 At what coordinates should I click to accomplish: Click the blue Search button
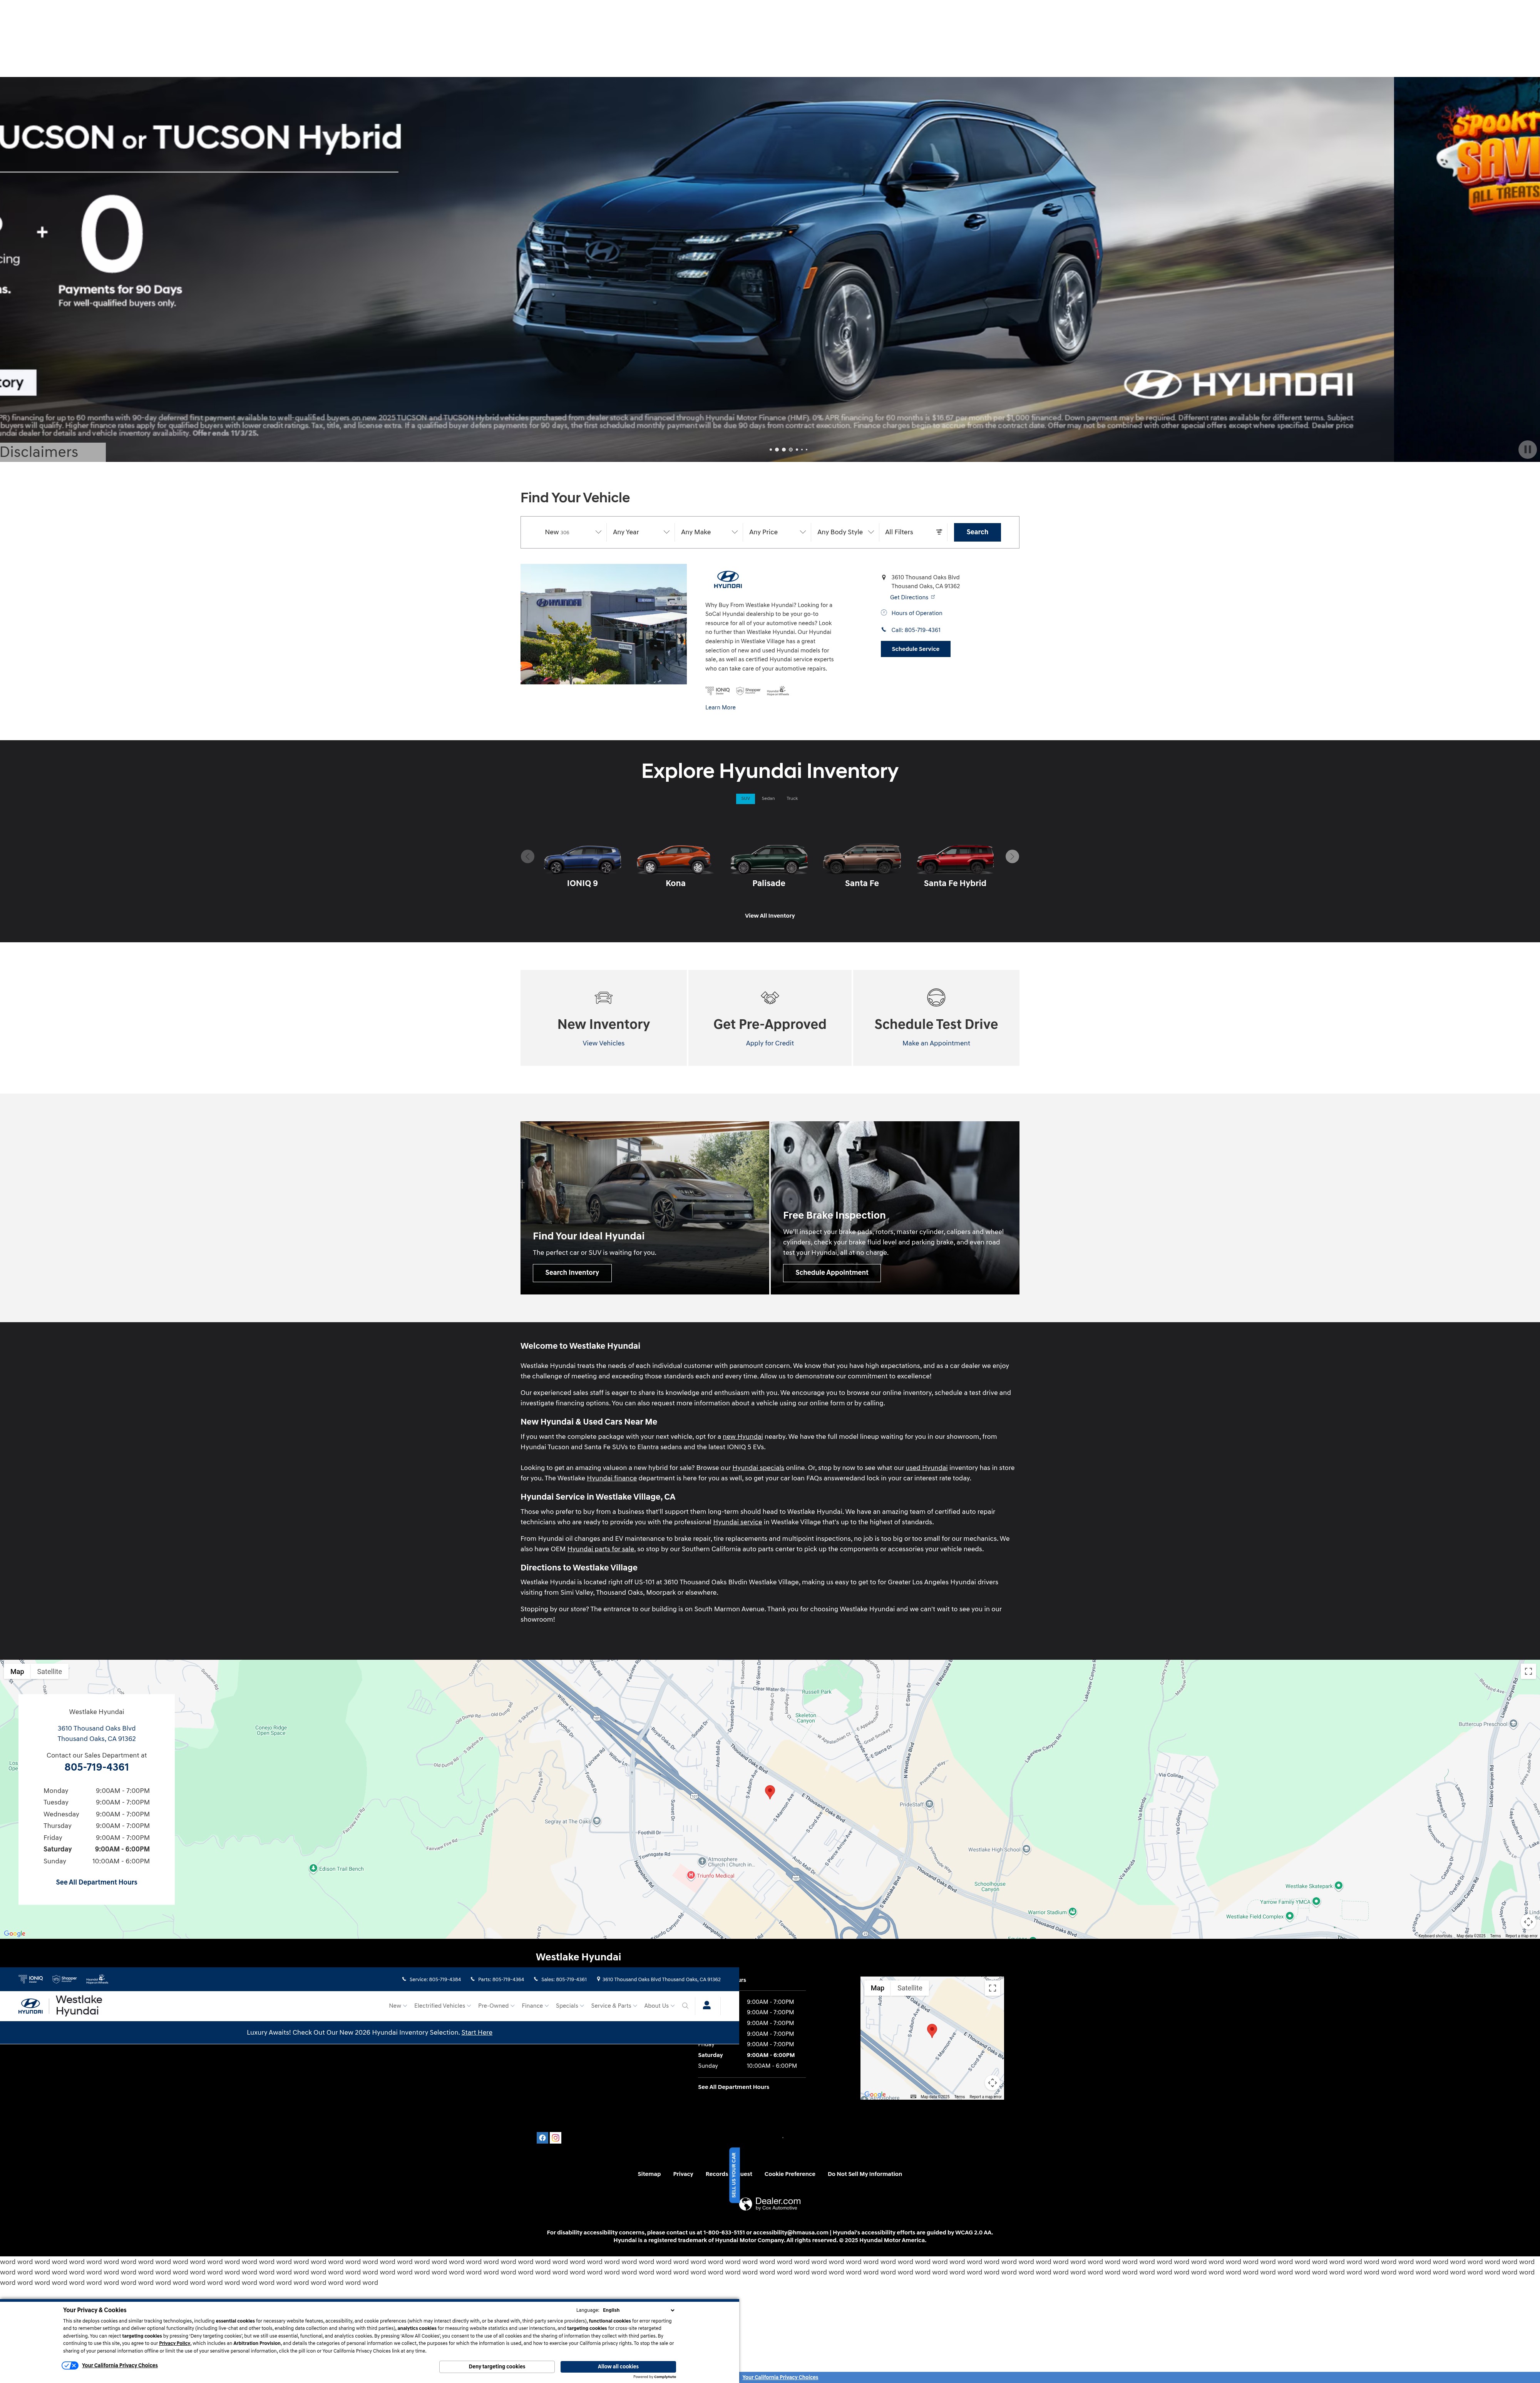point(977,532)
